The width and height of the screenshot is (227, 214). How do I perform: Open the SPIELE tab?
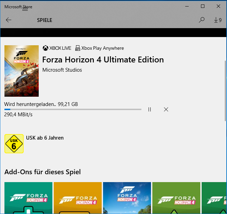tap(45, 20)
